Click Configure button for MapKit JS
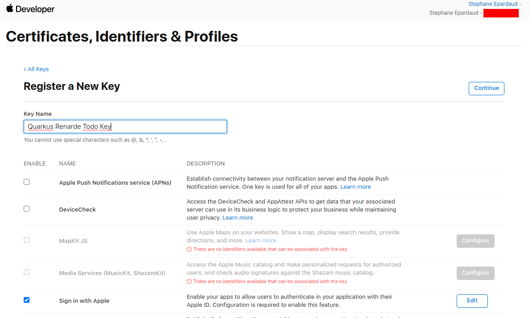The width and height of the screenshot is (529, 318). tap(475, 241)
